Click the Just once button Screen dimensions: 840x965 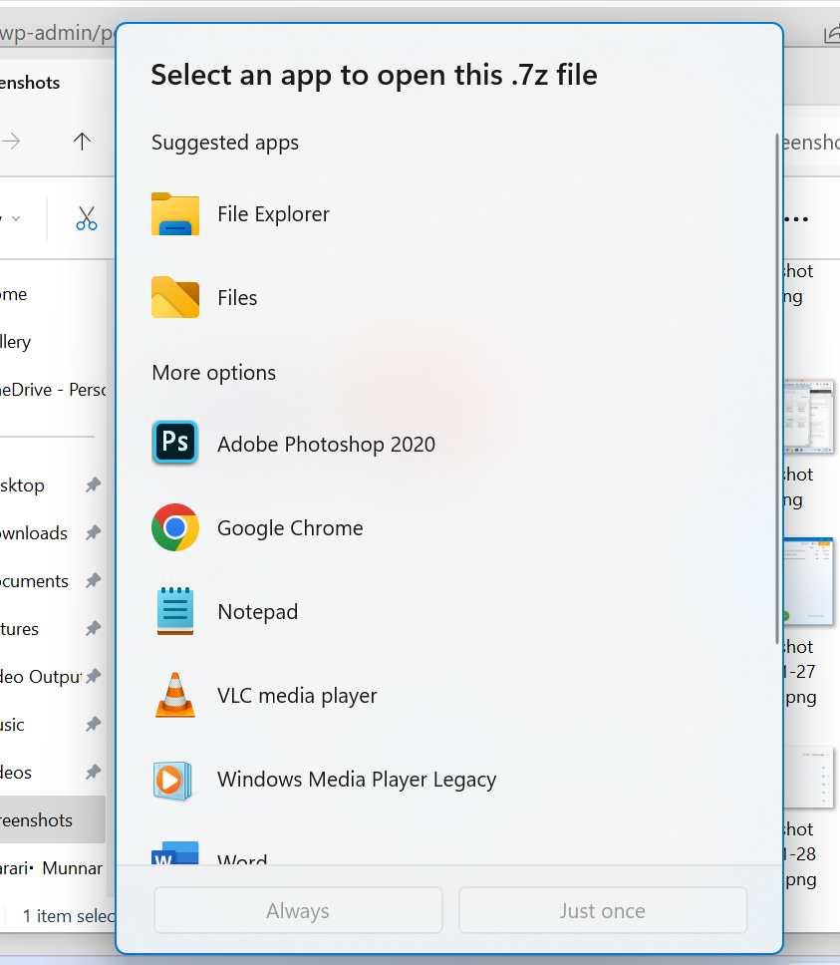tap(603, 910)
